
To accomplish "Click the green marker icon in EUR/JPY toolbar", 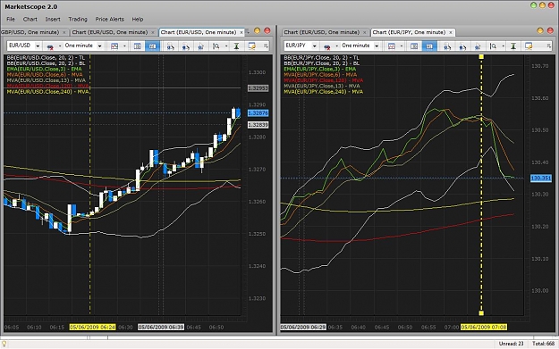I will click(x=513, y=46).
